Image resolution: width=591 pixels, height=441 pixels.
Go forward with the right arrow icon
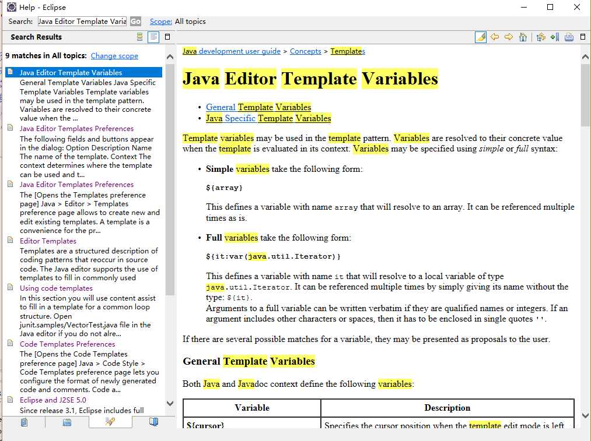(509, 37)
